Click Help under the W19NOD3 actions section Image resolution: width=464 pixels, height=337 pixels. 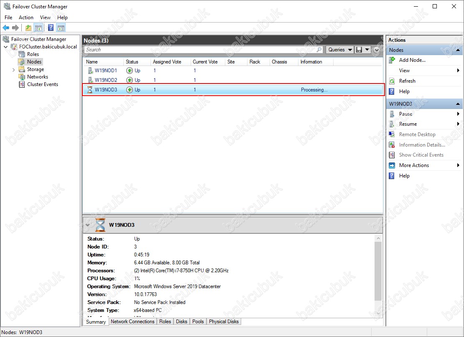404,175
